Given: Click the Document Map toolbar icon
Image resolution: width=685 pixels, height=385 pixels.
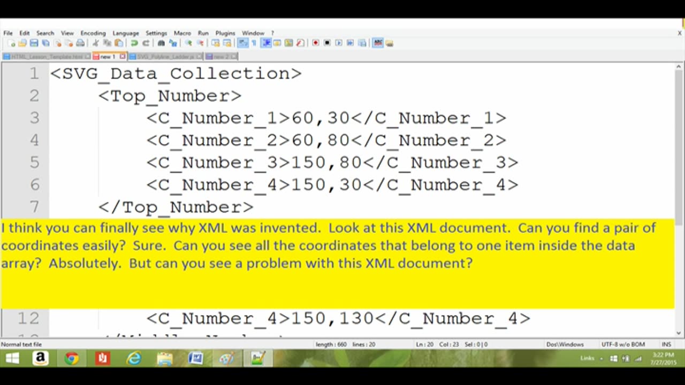Looking at the screenshot, I should pyautogui.click(x=288, y=43).
